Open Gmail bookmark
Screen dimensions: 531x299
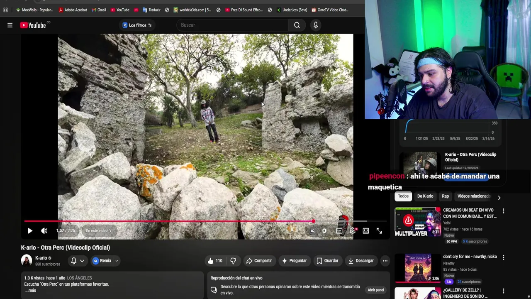(x=99, y=10)
